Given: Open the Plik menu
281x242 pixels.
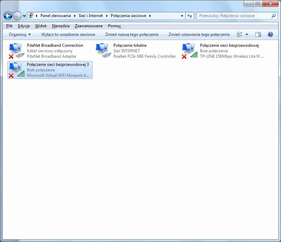Looking at the screenshot, I should tap(9, 26).
